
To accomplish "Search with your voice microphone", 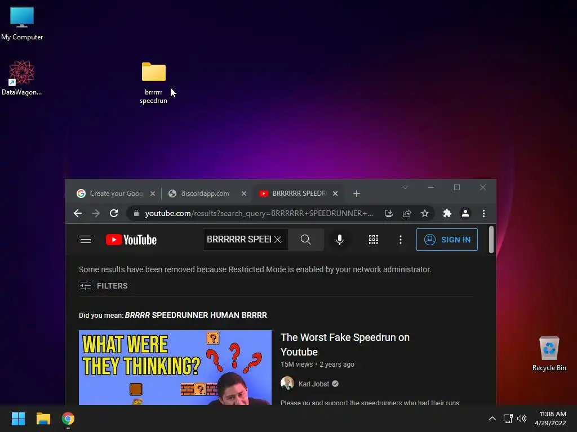I will [340, 240].
